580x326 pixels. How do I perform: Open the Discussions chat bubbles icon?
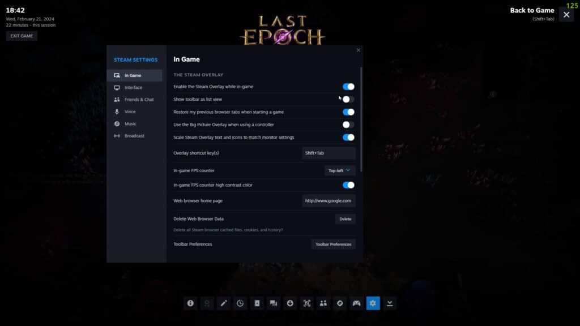pos(274,303)
